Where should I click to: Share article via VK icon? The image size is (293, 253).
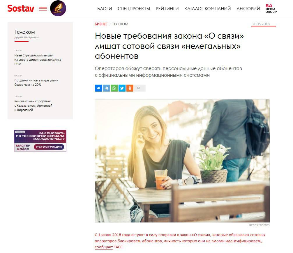(x=98, y=88)
